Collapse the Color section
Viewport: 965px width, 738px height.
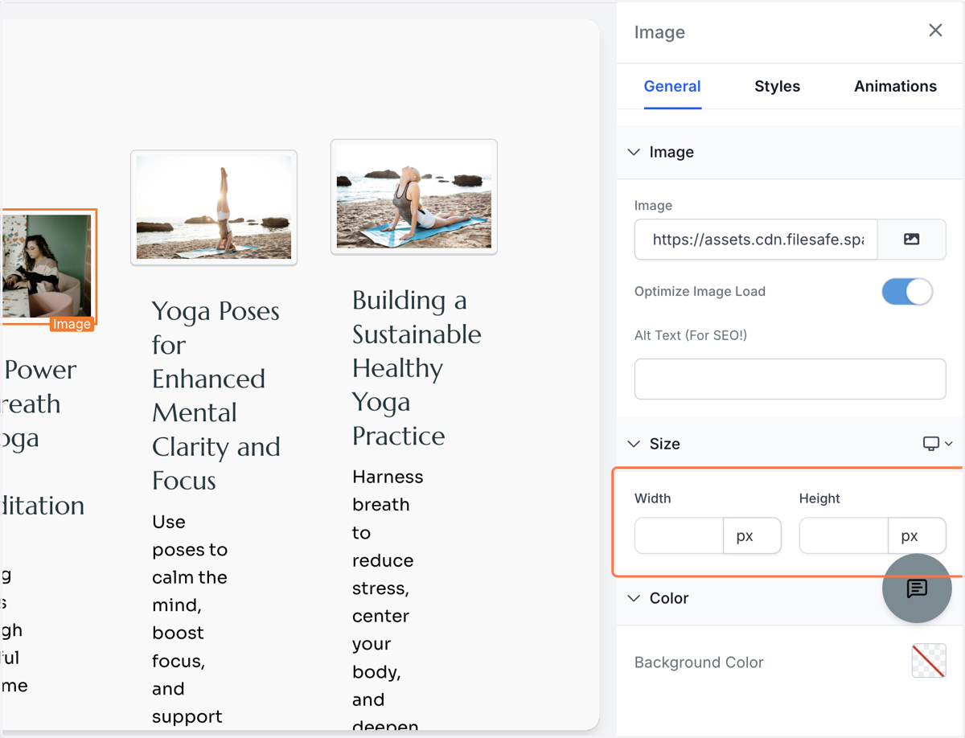point(634,598)
